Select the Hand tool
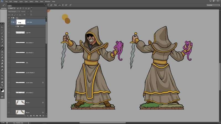 coord(2,82)
